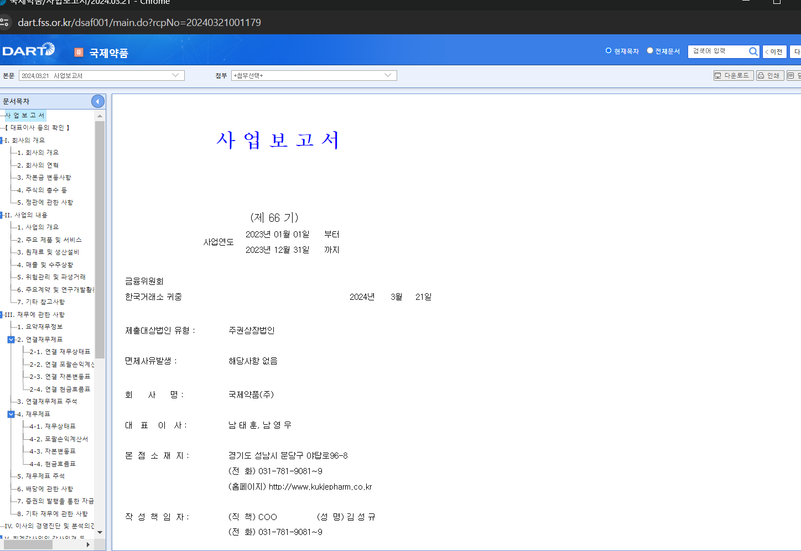801x551 pixels.
Task: Open 대표이사 등의 확인 tree item
Action: coord(37,128)
